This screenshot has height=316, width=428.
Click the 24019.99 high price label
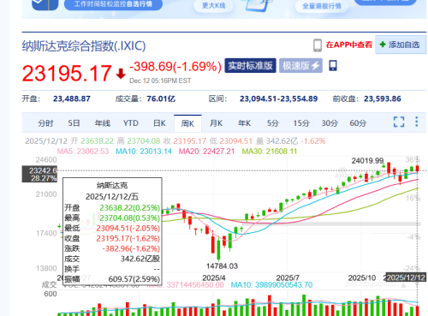tap(367, 161)
